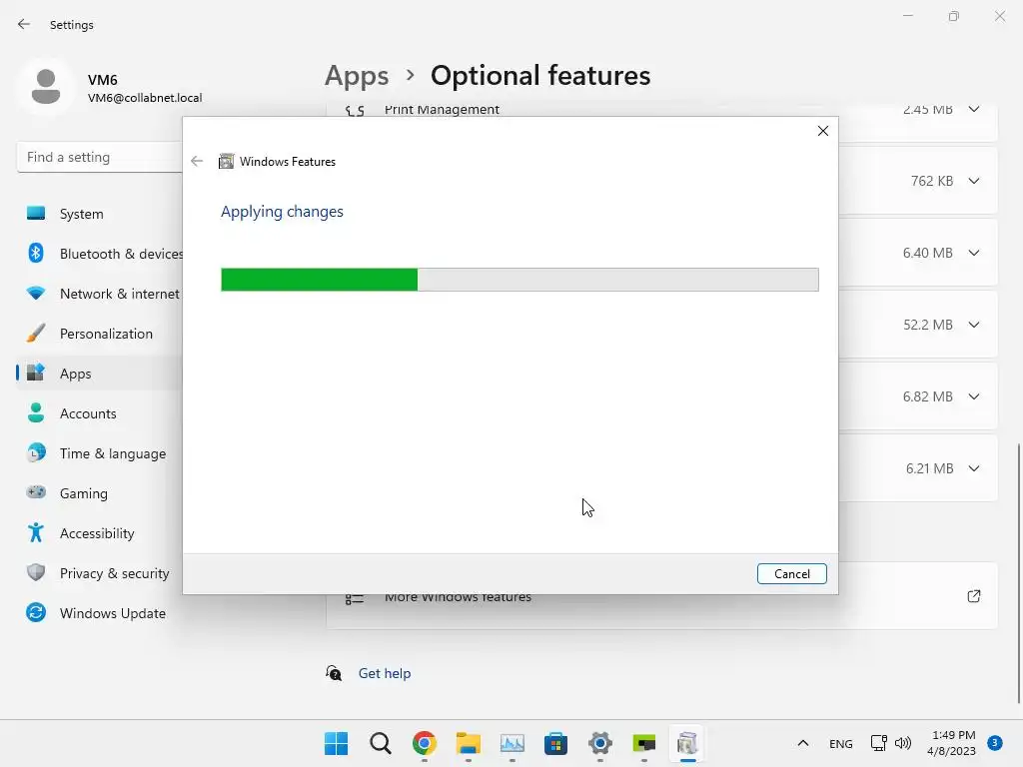Click the Accessibility figure icon

pos(36,532)
